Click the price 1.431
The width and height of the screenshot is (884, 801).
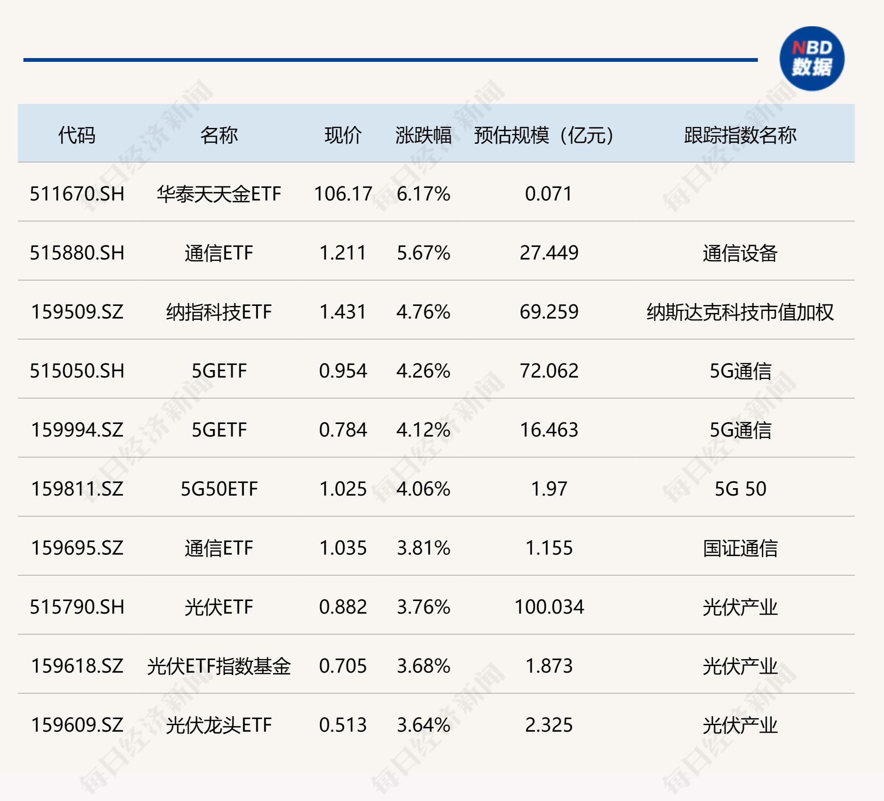343,312
